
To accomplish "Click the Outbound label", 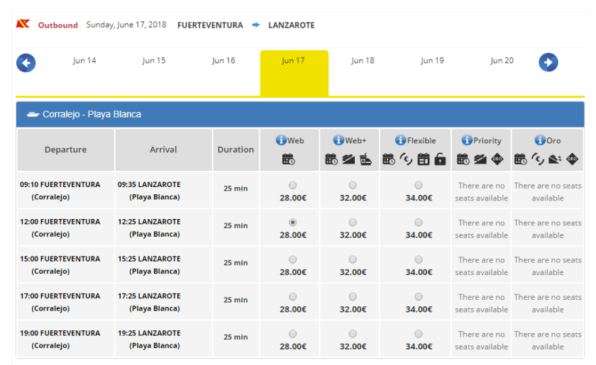I will [57, 26].
